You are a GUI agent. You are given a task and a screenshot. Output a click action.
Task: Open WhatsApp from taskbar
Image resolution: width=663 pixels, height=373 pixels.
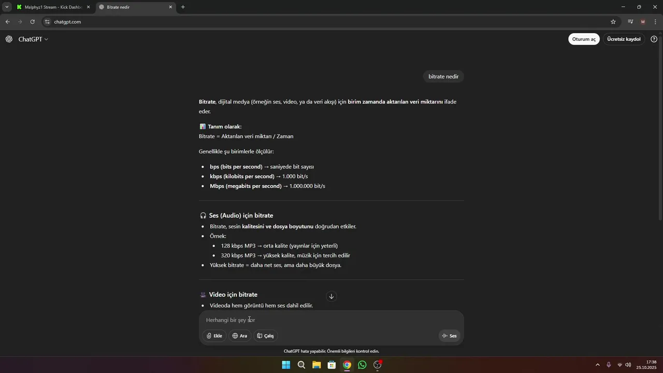tap(362, 365)
